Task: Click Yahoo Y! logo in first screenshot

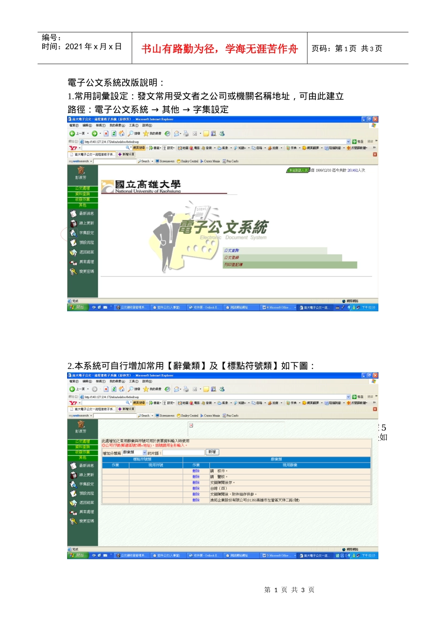Action: [x=73, y=148]
